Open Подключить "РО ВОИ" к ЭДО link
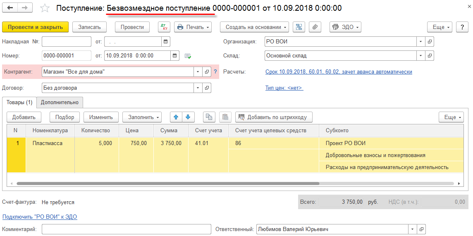The image size is (473, 236). click(x=40, y=217)
